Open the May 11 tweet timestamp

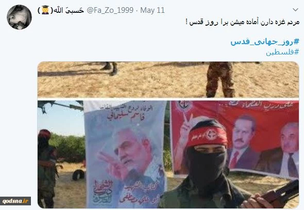tap(153, 10)
